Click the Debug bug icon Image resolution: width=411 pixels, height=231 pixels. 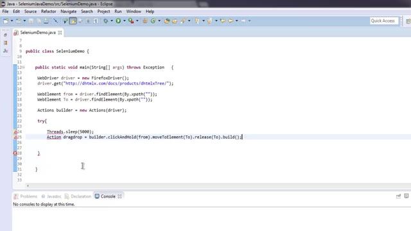click(x=105, y=21)
